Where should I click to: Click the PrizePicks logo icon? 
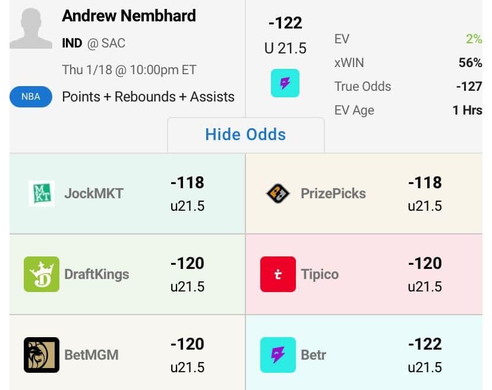[277, 194]
